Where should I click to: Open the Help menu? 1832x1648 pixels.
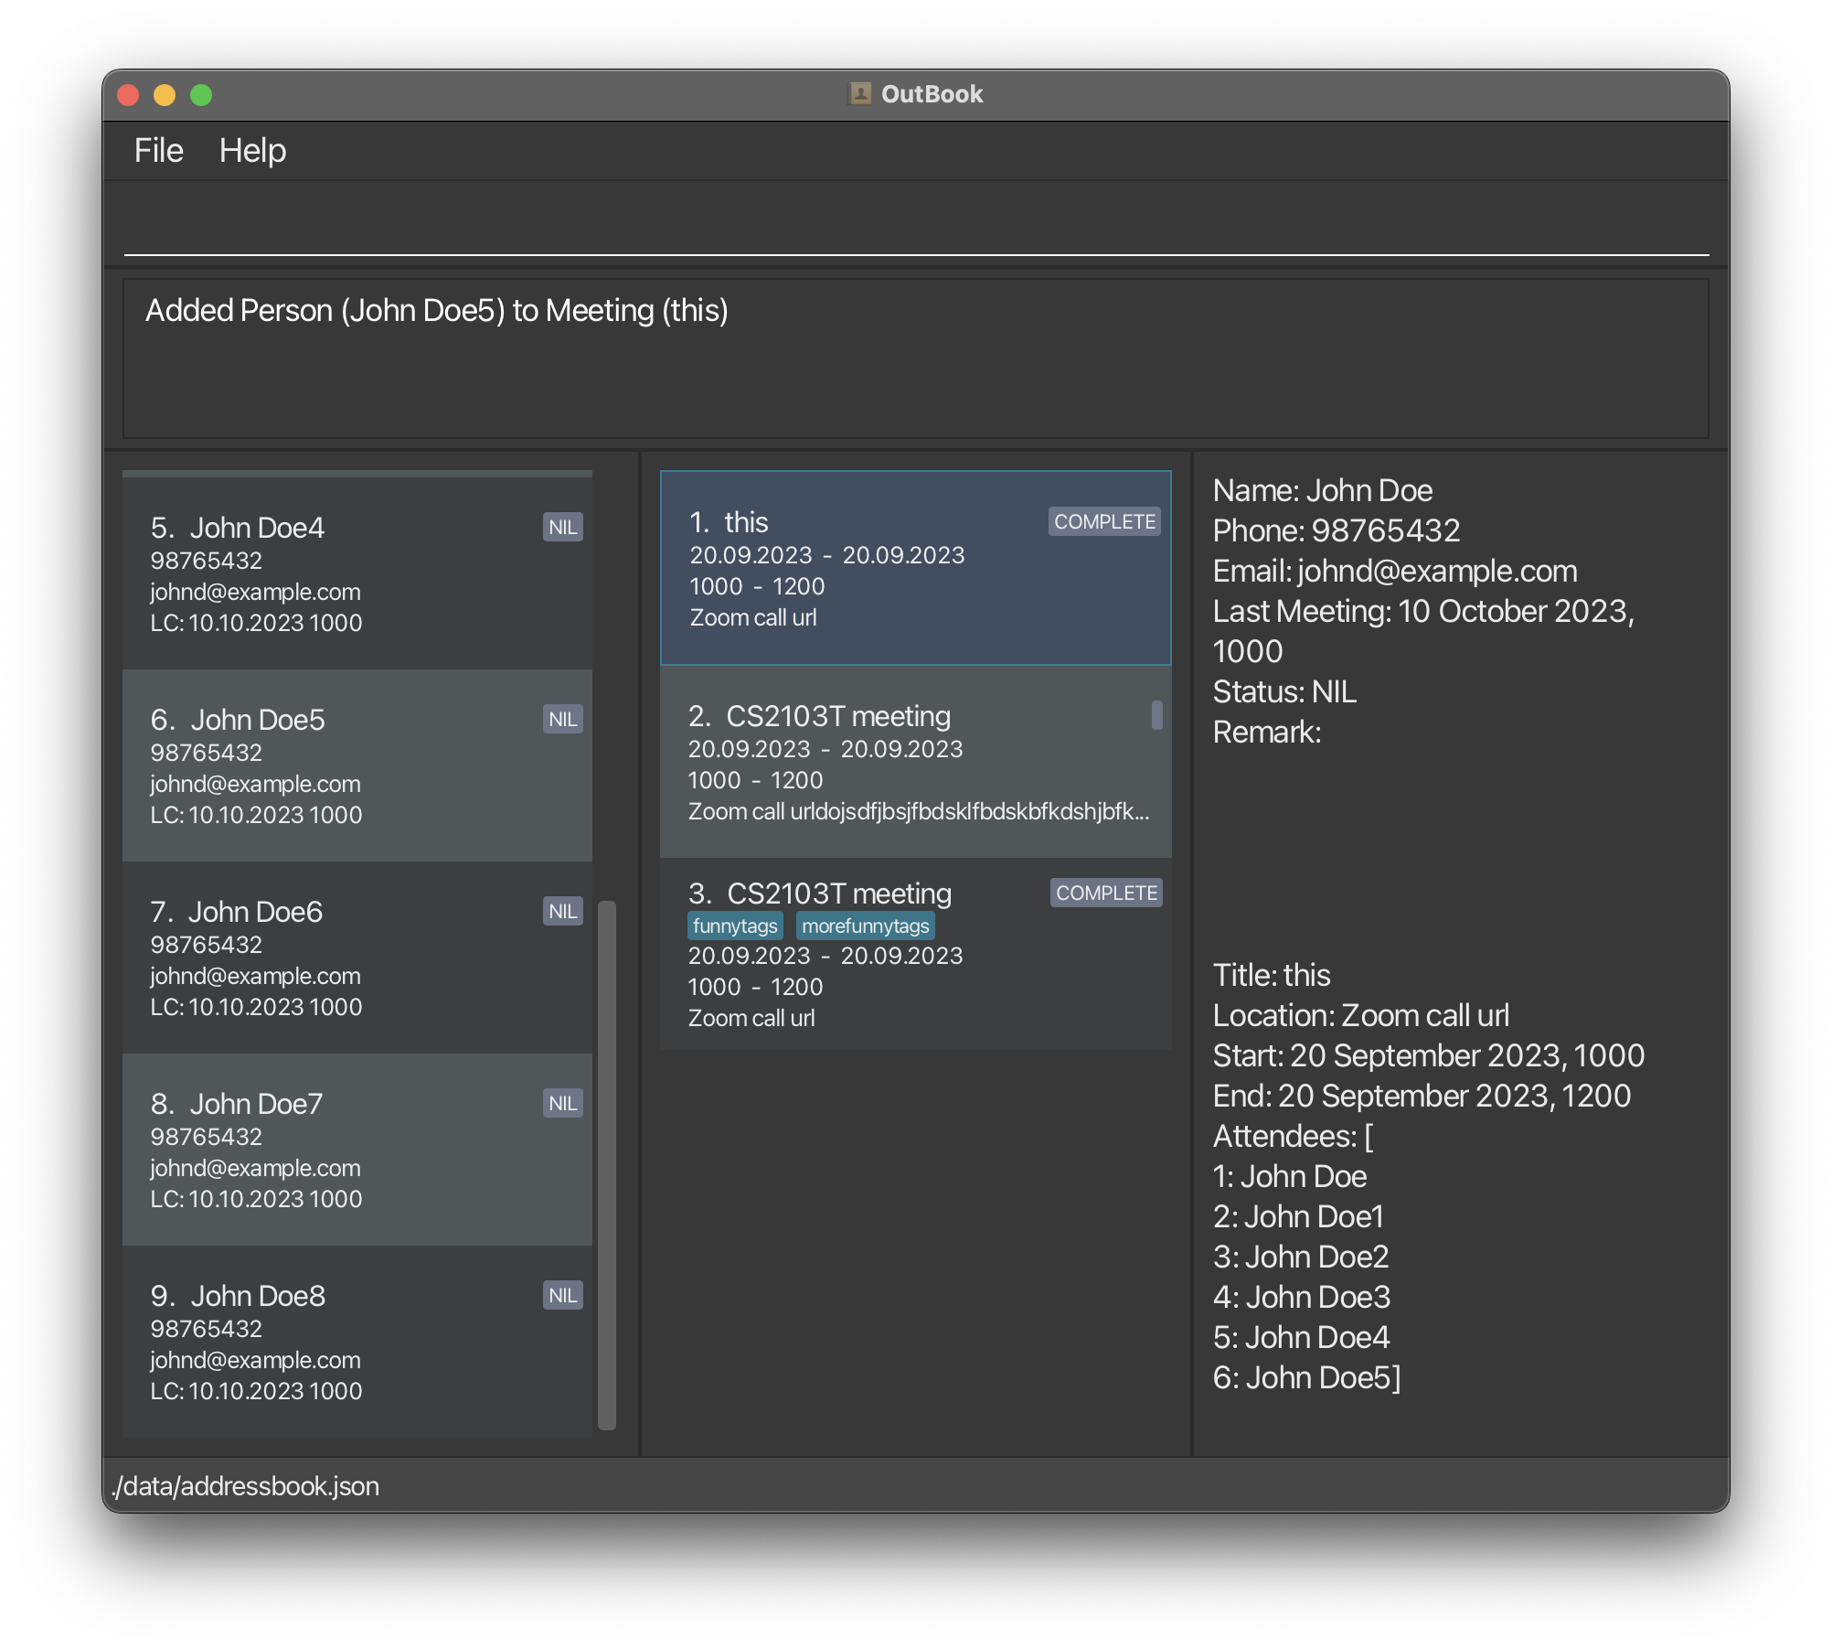(x=252, y=151)
